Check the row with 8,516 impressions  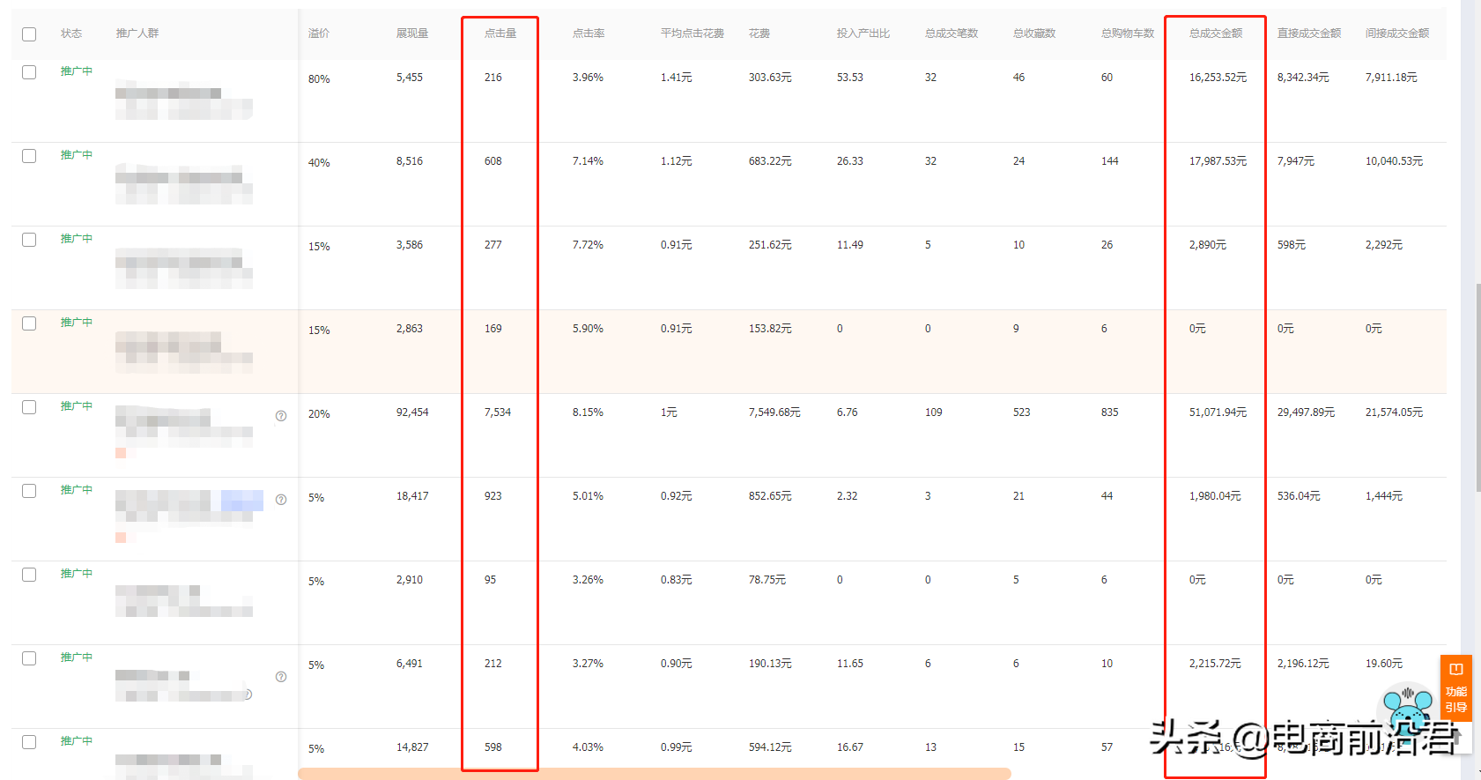29,156
